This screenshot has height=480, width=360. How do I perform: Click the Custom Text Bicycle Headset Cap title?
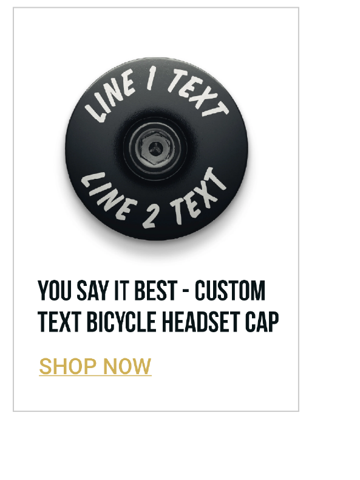(158, 306)
